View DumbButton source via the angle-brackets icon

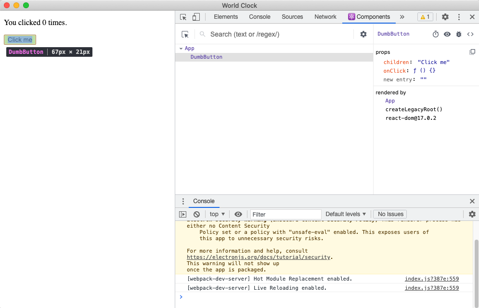click(x=470, y=34)
